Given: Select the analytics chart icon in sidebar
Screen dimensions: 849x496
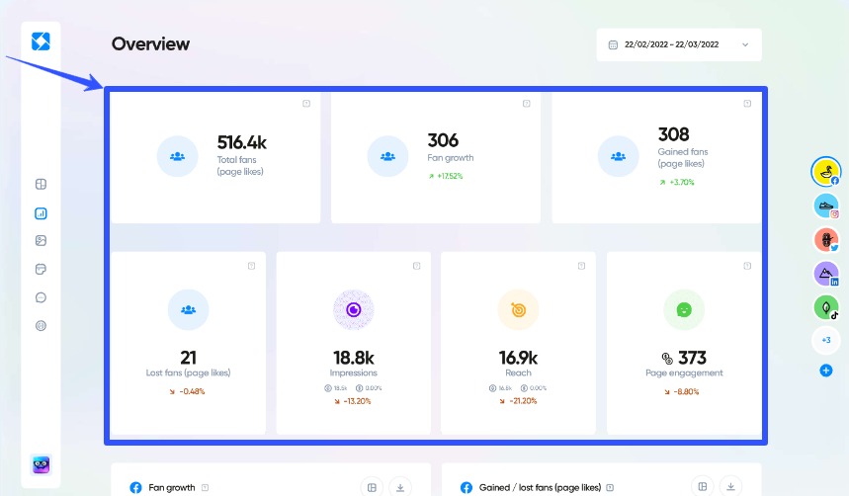Looking at the screenshot, I should (41, 212).
